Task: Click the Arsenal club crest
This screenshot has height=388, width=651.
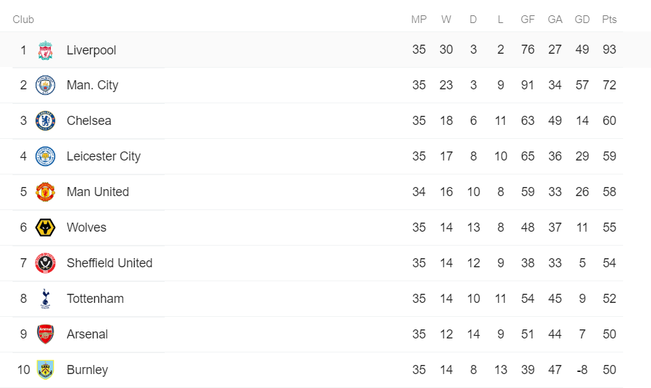Action: pyautogui.click(x=45, y=334)
